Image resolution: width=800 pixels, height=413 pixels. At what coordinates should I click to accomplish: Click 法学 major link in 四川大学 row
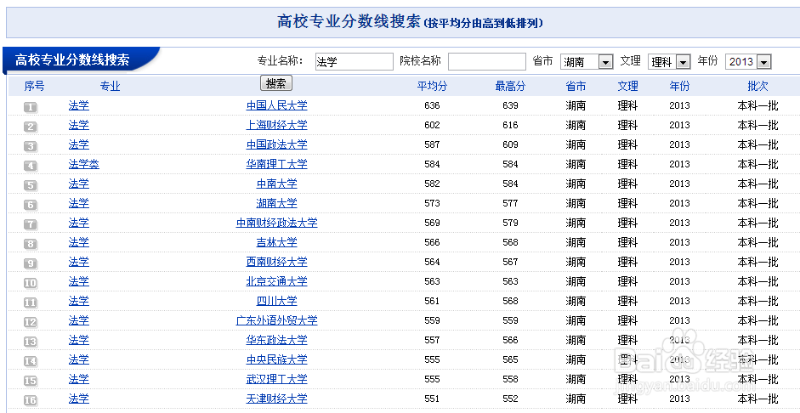tap(78, 301)
